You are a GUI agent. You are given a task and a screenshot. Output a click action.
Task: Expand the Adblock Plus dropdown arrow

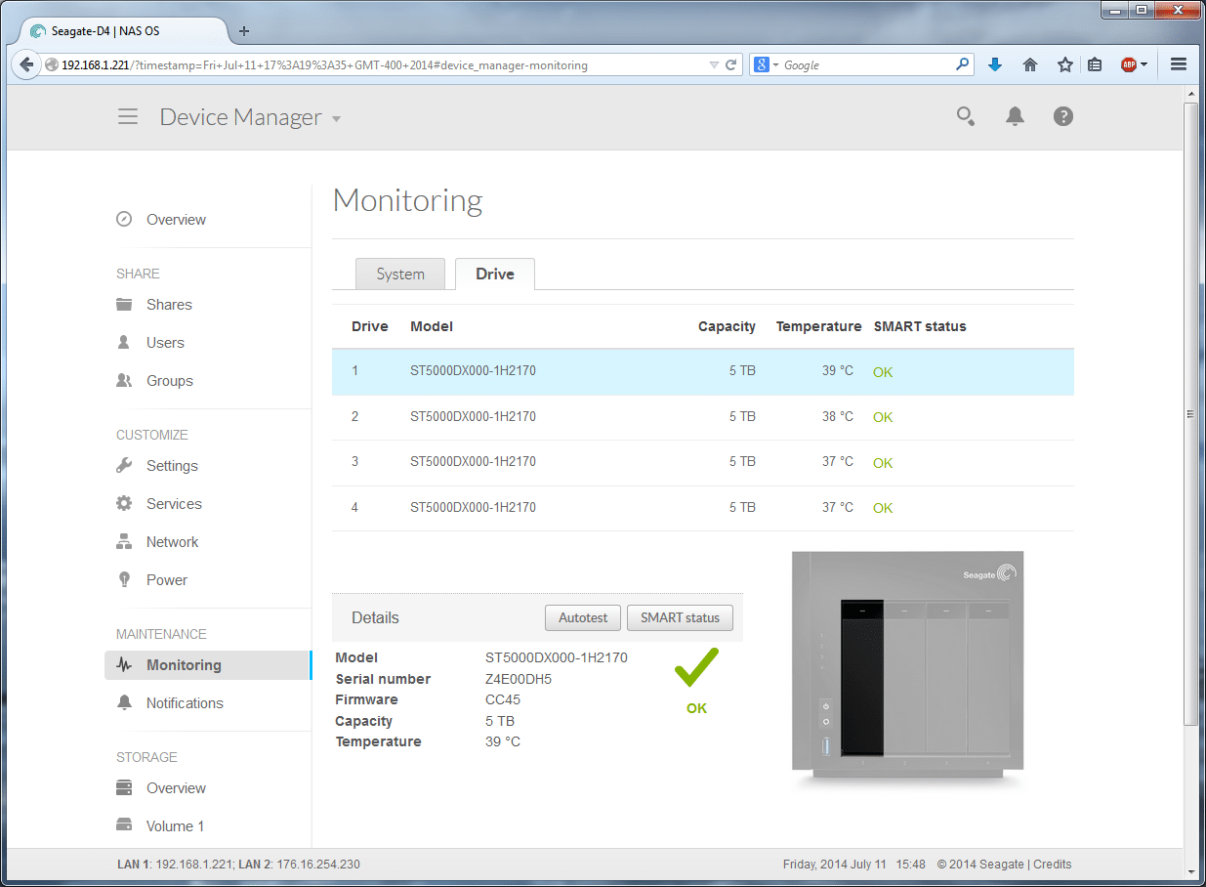[1144, 65]
